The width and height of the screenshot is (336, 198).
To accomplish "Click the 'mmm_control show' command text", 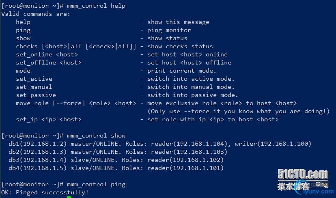I will point(96,136).
